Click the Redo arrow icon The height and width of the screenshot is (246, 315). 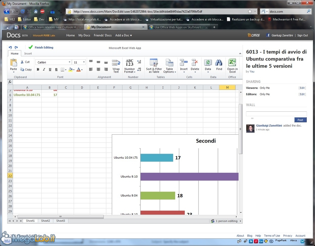point(16,48)
